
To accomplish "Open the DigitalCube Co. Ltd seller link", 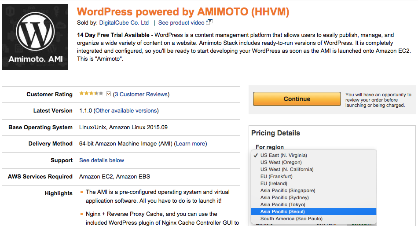I will pyautogui.click(x=124, y=23).
